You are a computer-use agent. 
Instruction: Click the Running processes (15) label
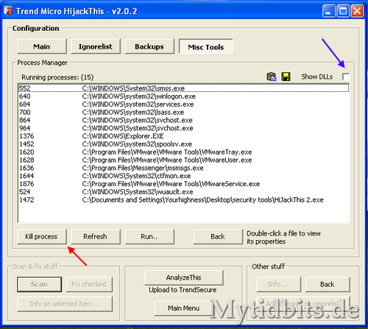click(x=57, y=77)
